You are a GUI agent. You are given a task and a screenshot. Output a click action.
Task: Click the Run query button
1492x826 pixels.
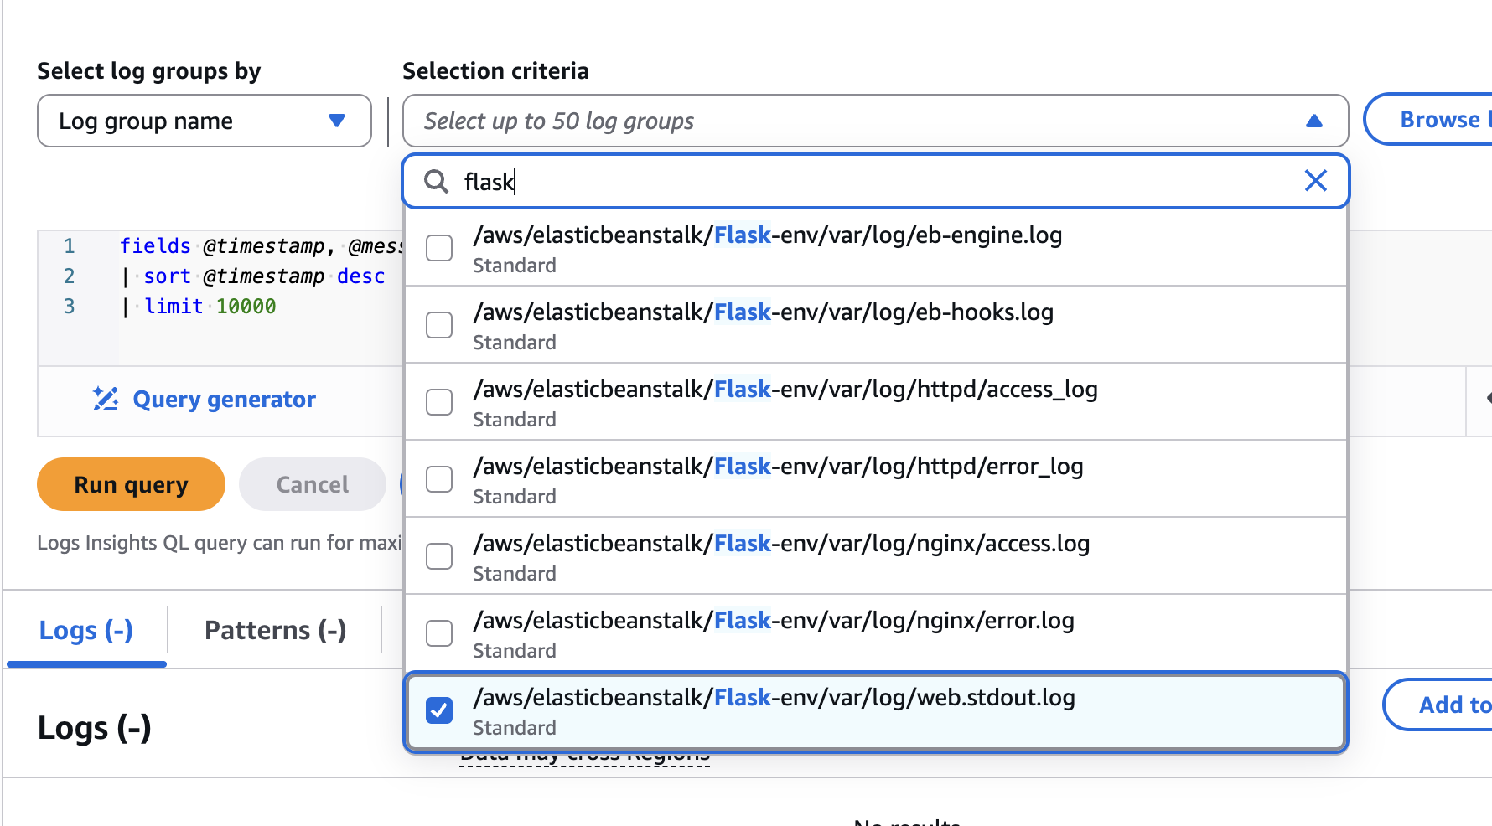[131, 484]
